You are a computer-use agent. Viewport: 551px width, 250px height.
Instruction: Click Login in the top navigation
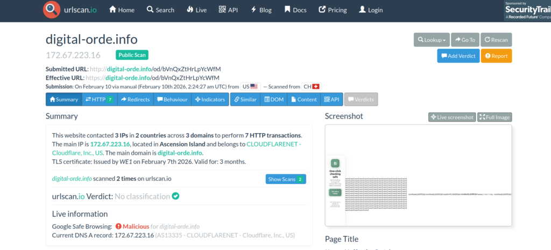pyautogui.click(x=371, y=10)
